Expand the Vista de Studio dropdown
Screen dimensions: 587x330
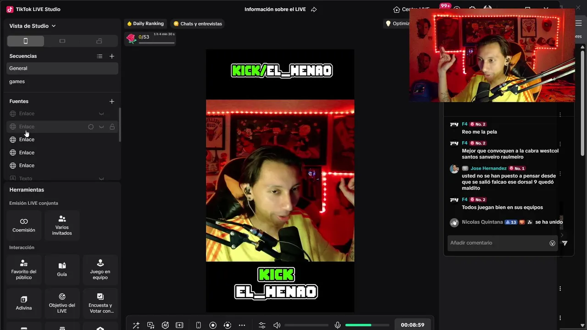pyautogui.click(x=33, y=26)
